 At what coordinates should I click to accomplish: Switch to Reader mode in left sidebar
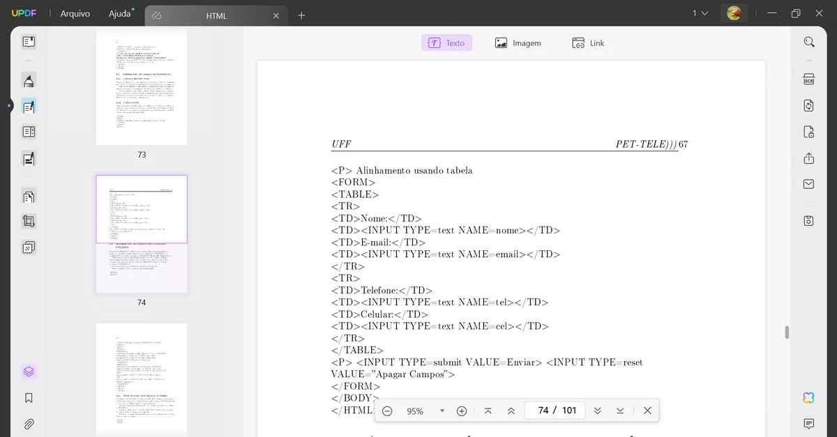click(x=28, y=42)
